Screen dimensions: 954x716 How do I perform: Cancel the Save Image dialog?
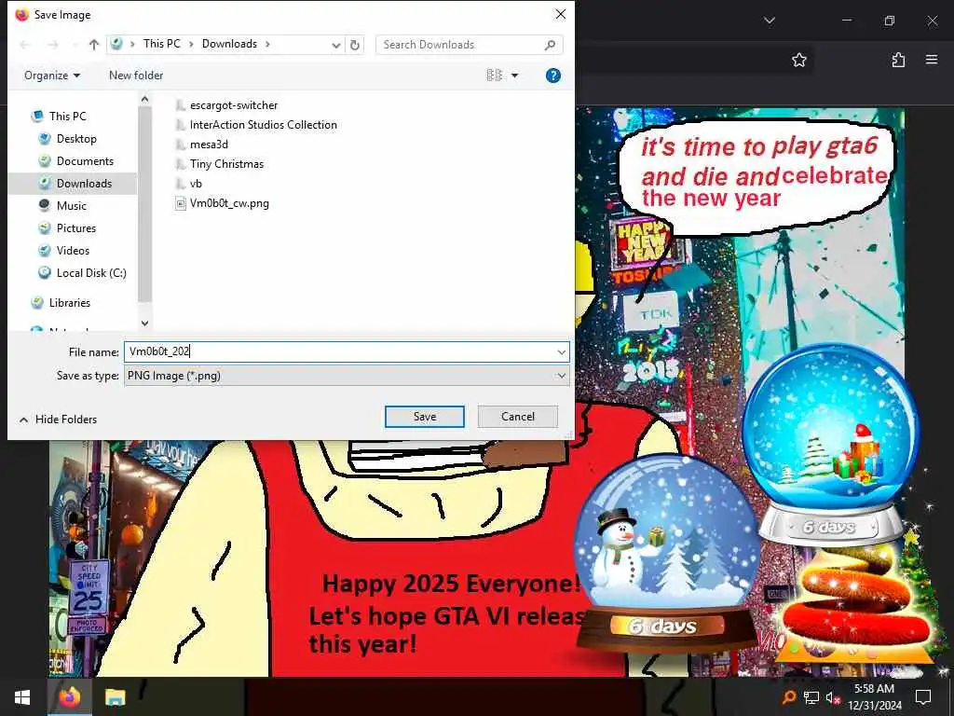(518, 417)
